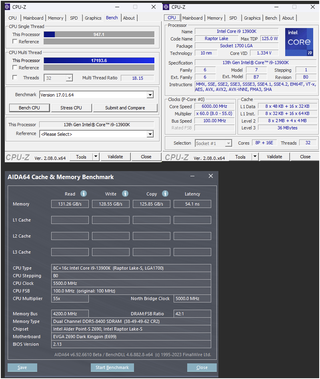320x379 pixels.
Task: Open the Mainboard tab in right CPU-Z window
Action: click(192, 18)
